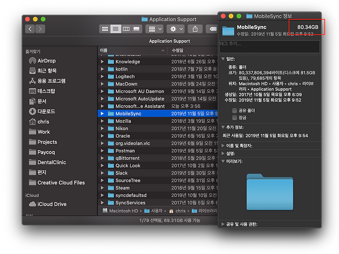Select the kotlin folder
The height and width of the screenshot is (254, 339).
click(158, 69)
